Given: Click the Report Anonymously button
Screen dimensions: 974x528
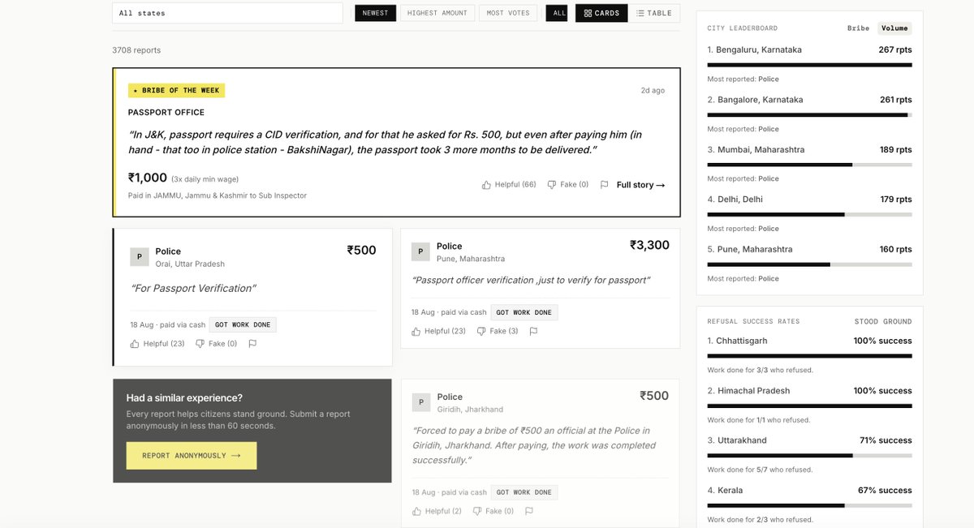Looking at the screenshot, I should click(192, 456).
